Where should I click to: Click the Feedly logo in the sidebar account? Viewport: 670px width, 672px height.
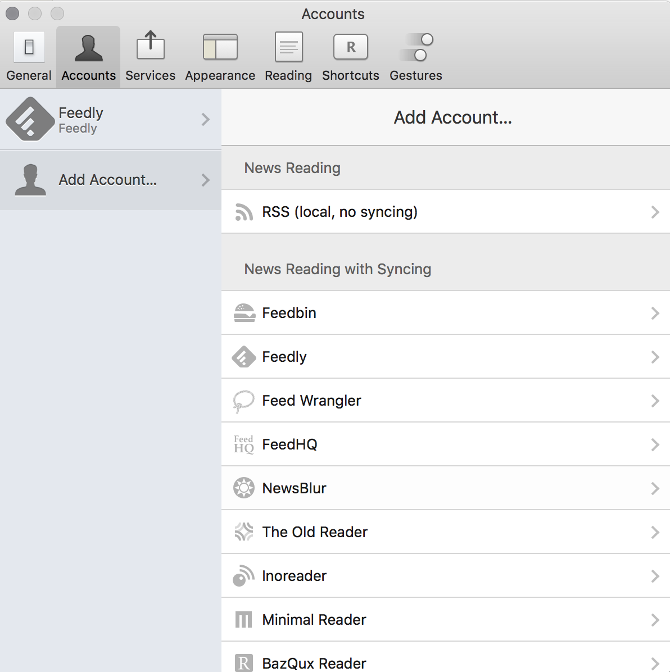click(30, 119)
